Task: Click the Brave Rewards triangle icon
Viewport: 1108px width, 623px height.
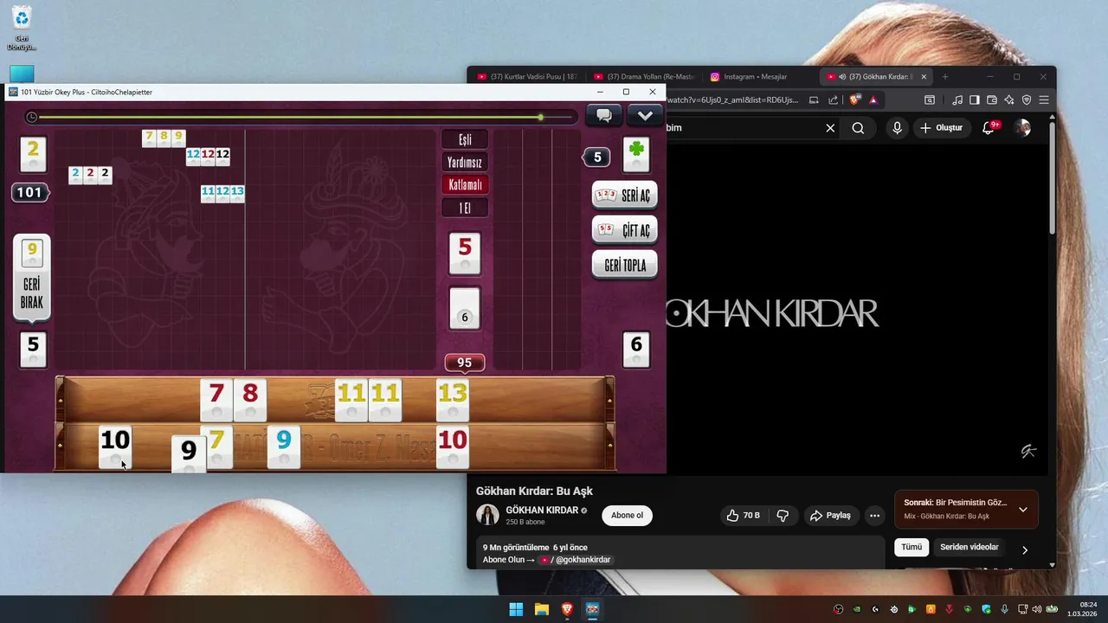Action: tap(873, 100)
